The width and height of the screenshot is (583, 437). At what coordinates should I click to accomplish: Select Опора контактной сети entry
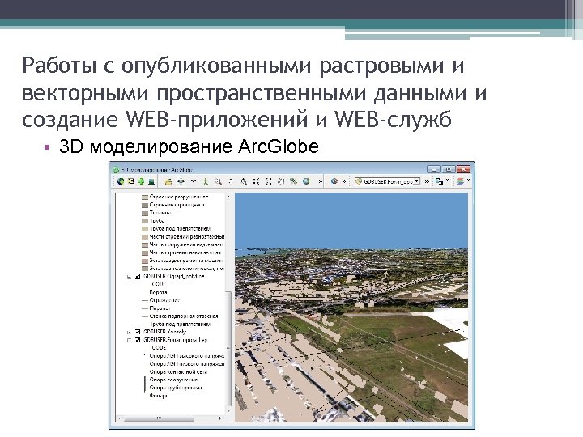[178, 372]
